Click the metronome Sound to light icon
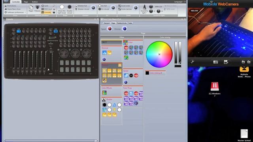Screen dimensions: 253x142 tap(144, 7)
